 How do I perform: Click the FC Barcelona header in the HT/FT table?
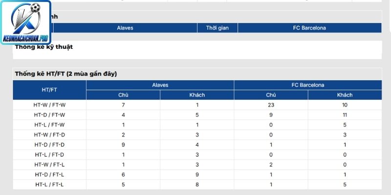(308, 85)
